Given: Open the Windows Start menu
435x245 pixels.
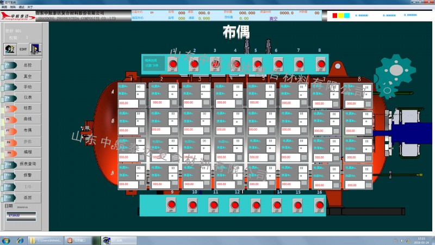Looking at the screenshot, I should pyautogui.click(x=6, y=240).
